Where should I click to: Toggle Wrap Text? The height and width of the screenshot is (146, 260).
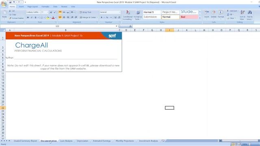[x=85, y=12]
